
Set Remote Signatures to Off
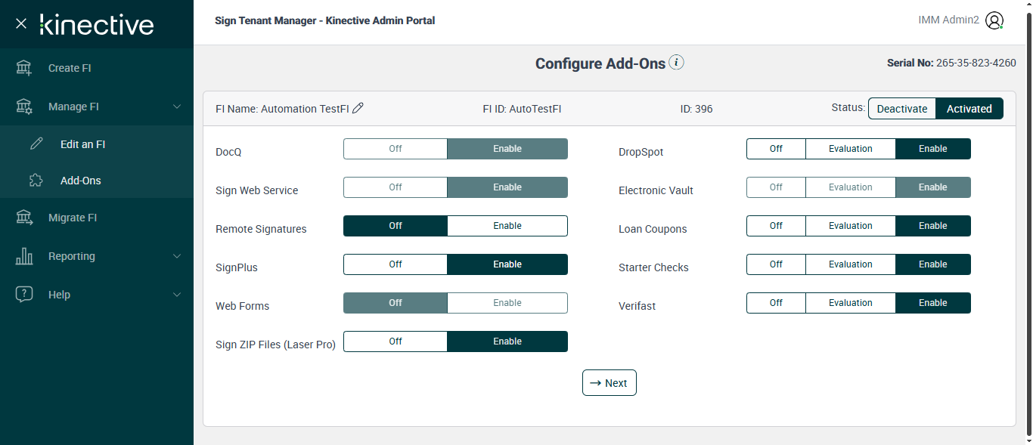coord(396,226)
